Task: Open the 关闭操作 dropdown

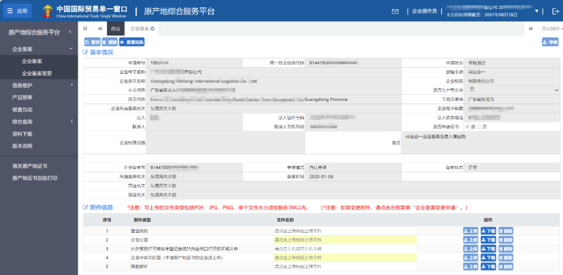Action: point(552,29)
